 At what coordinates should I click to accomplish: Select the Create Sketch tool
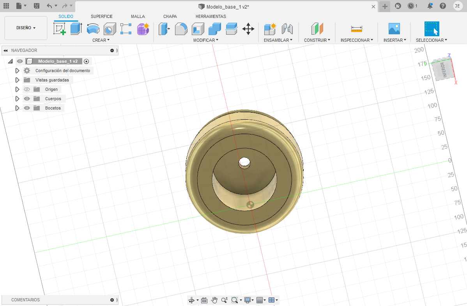[60, 29]
